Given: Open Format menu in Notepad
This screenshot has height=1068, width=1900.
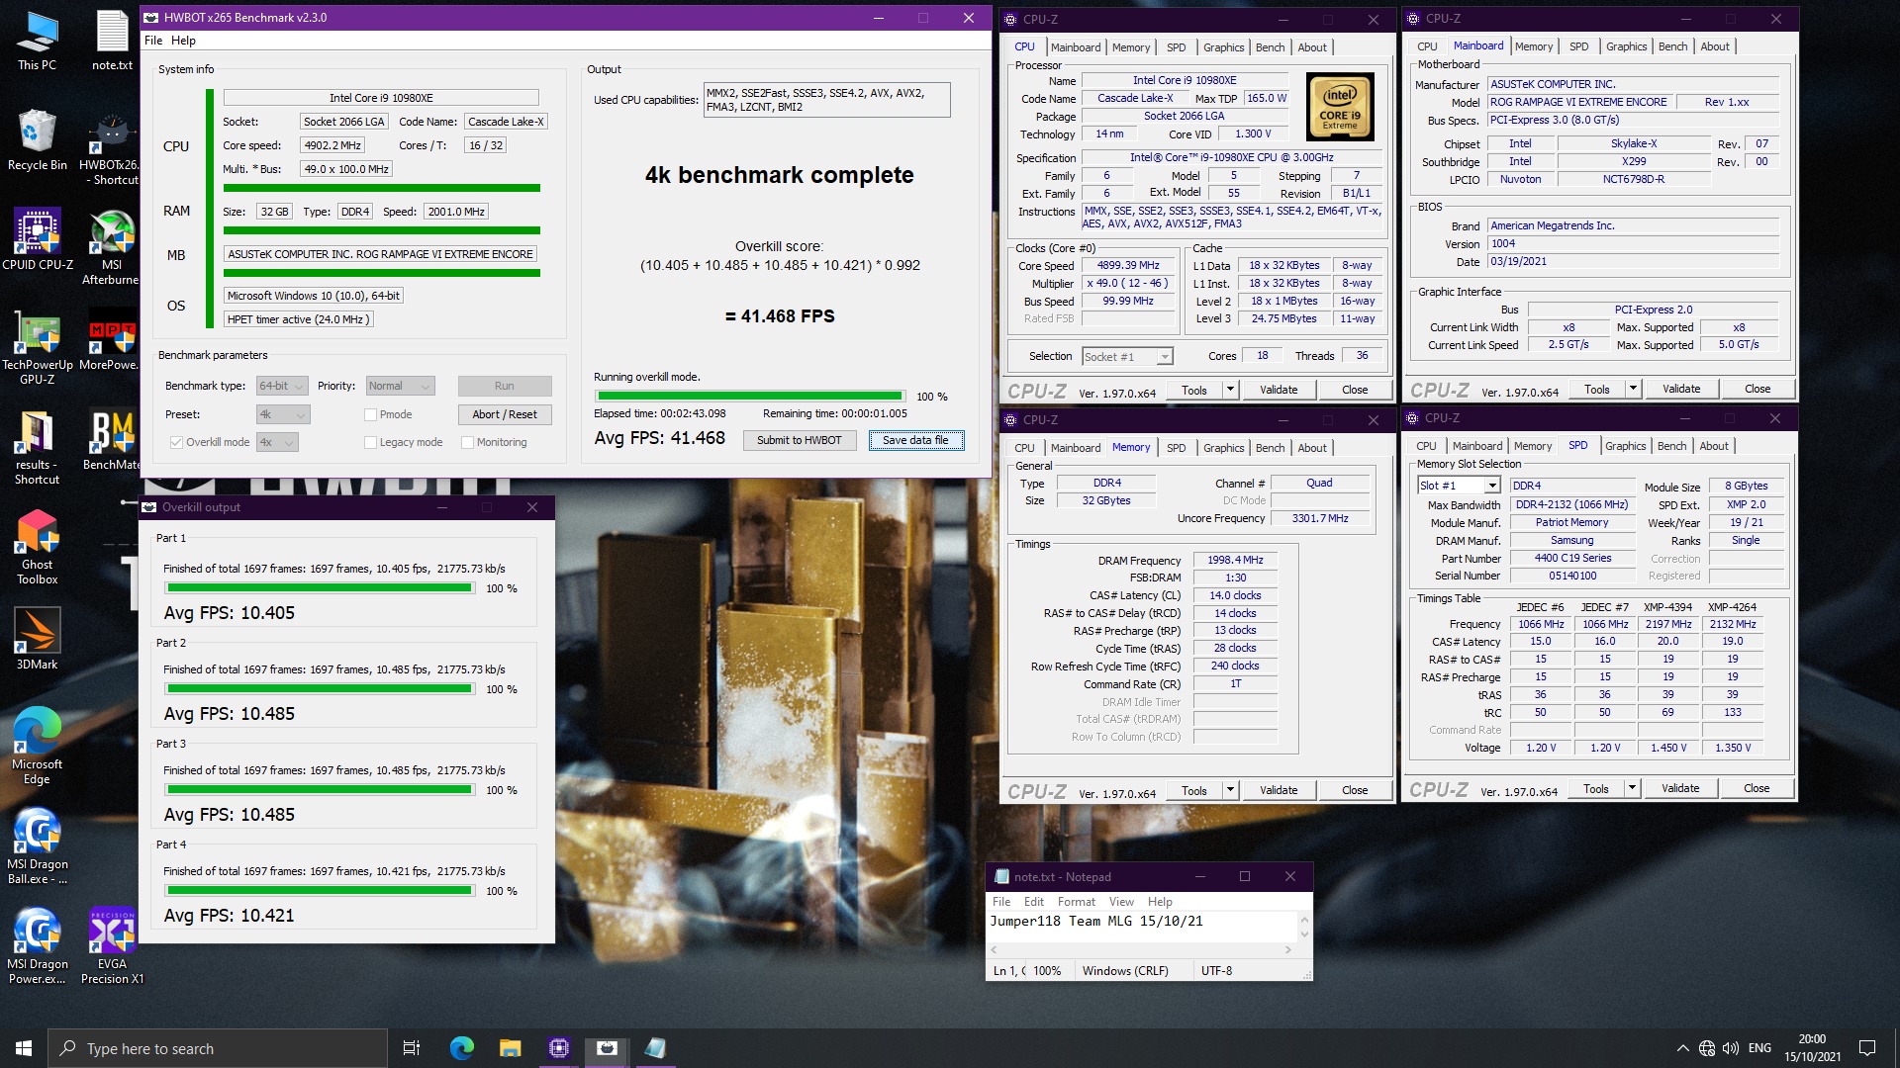Looking at the screenshot, I should (x=1077, y=902).
